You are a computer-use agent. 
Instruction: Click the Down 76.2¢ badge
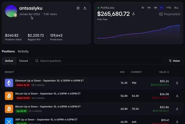pyautogui.click(x=23, y=85)
